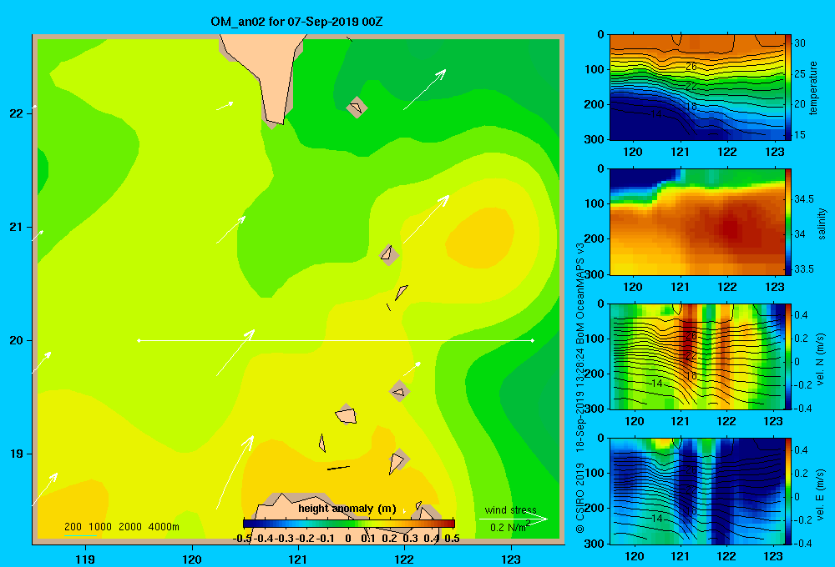The height and width of the screenshot is (567, 835).
Task: Click latitude label 21 on main map
Action: coord(17,227)
